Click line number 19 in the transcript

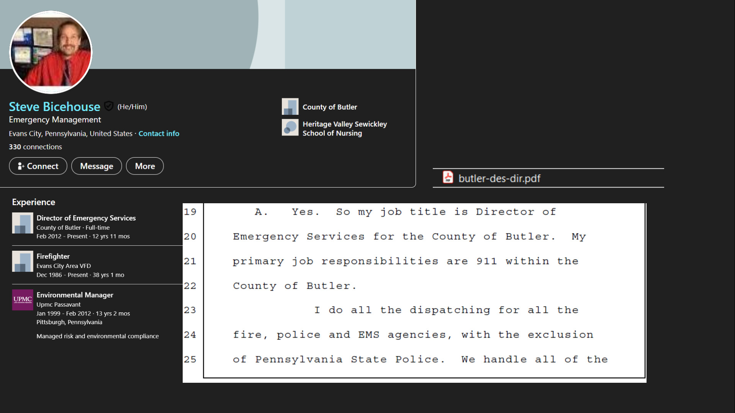[x=190, y=212]
